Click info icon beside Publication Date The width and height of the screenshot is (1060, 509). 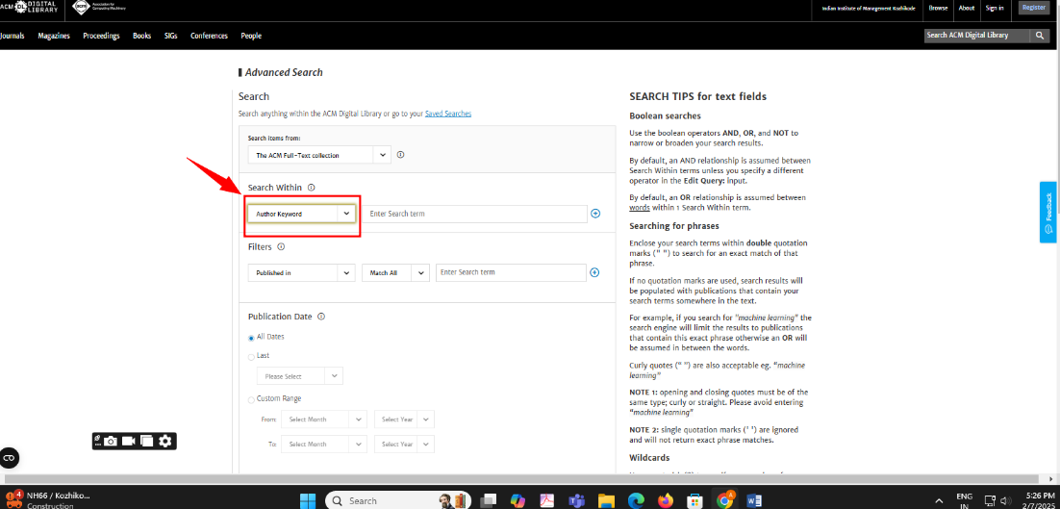click(321, 317)
